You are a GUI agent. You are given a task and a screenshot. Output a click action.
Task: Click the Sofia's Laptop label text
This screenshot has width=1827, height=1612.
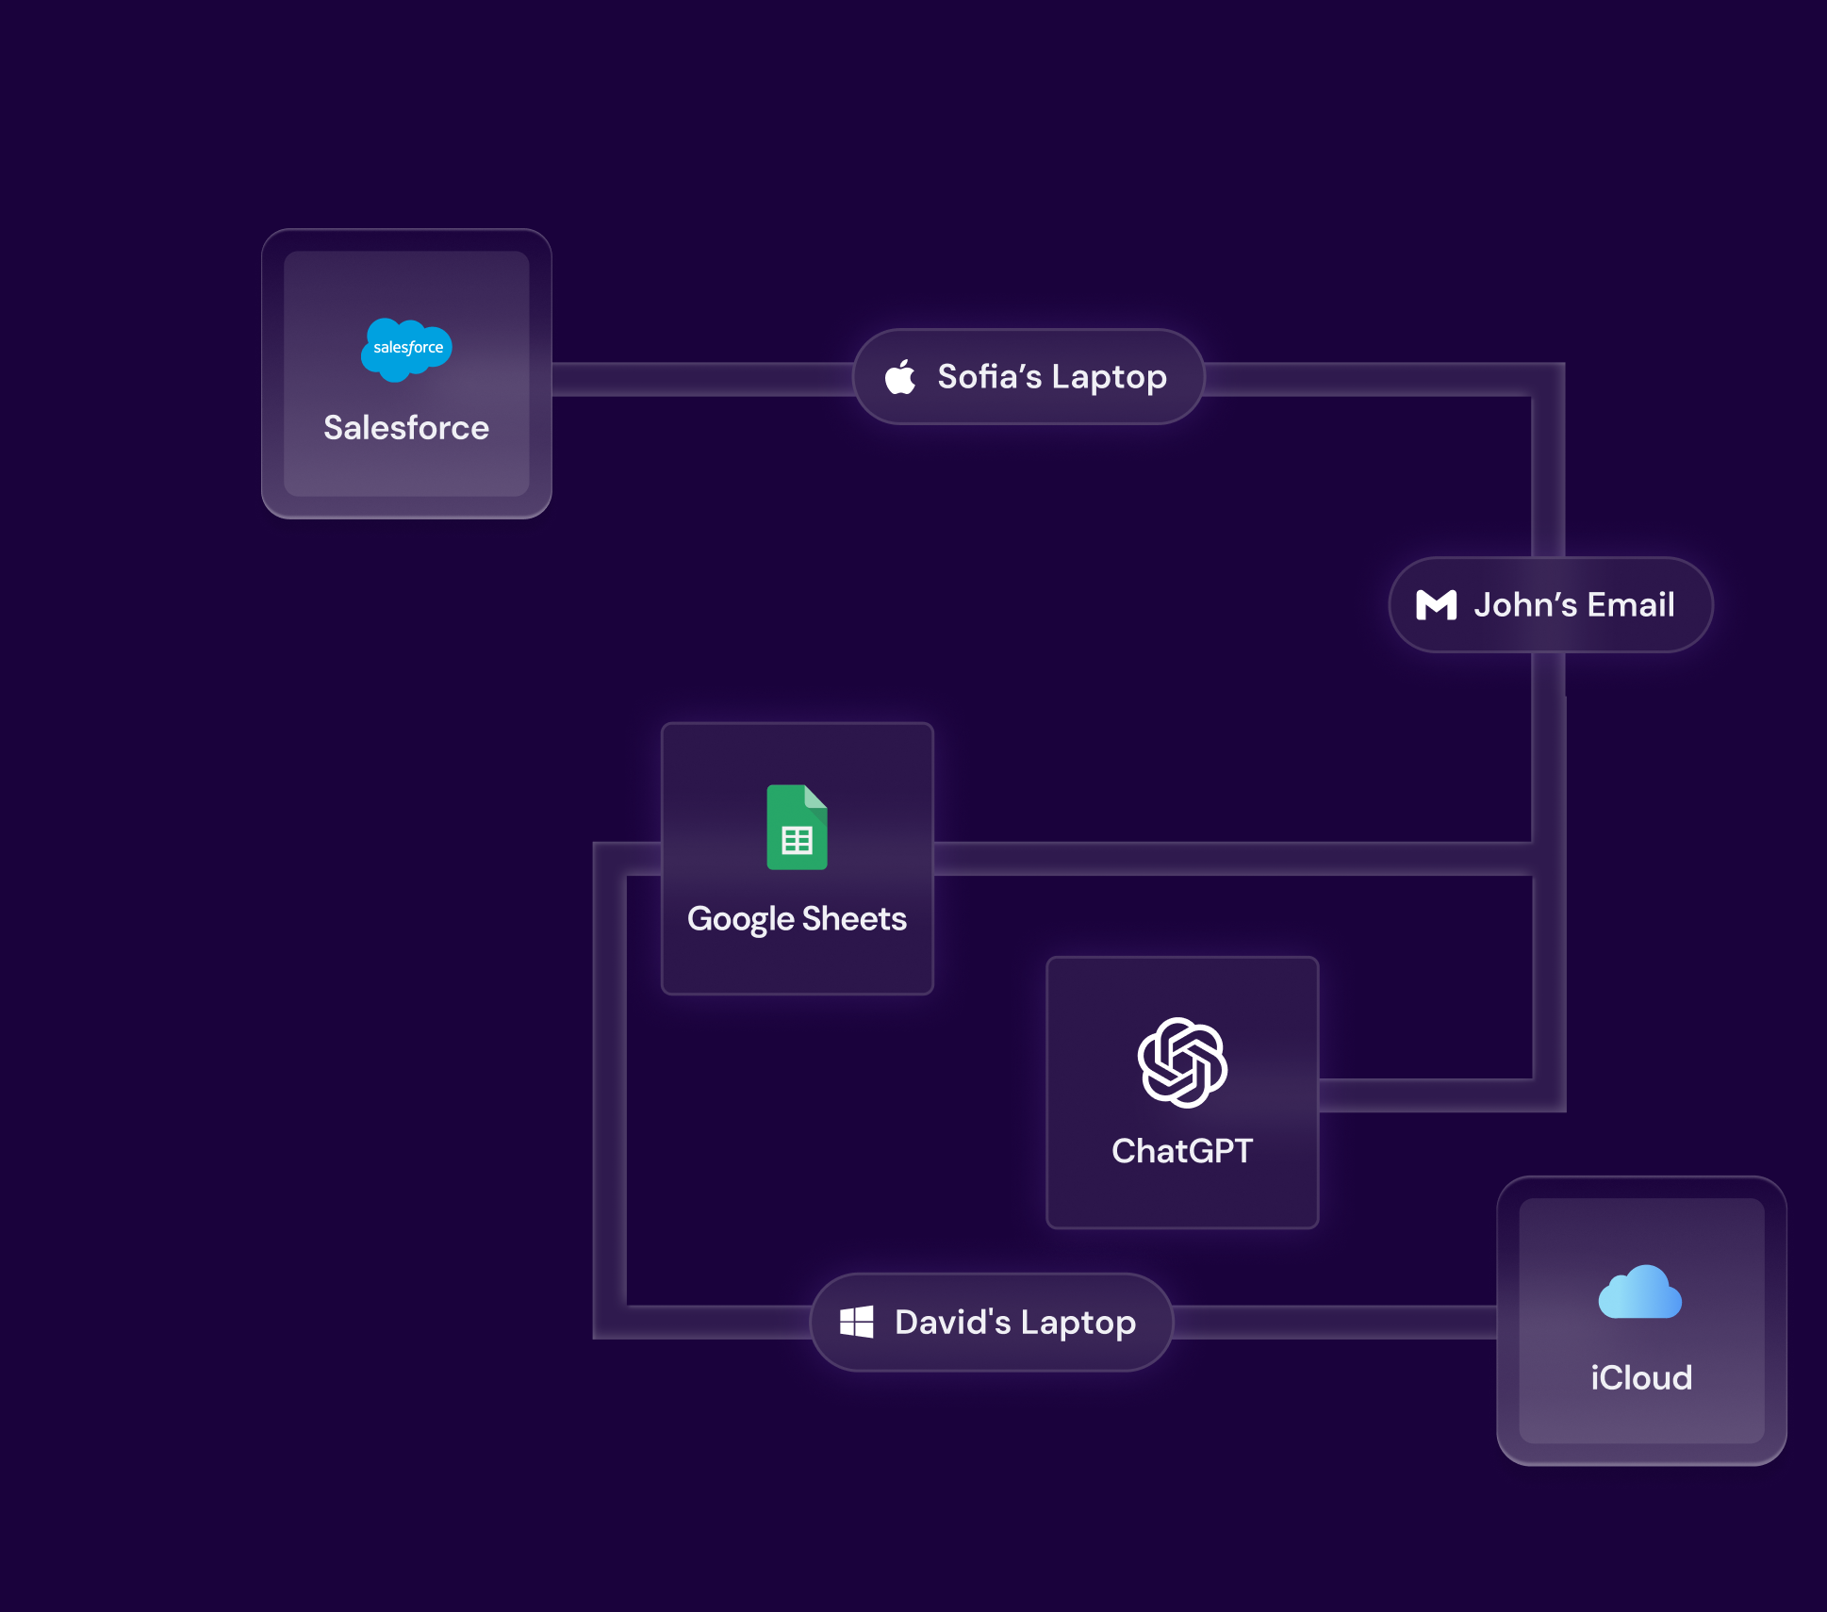pos(1051,377)
